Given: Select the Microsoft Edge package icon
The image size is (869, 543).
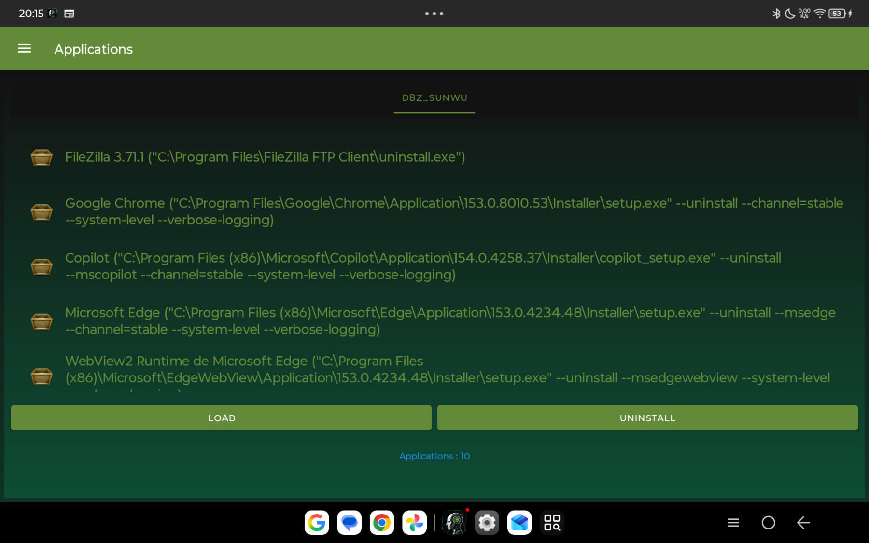Looking at the screenshot, I should click(x=42, y=321).
